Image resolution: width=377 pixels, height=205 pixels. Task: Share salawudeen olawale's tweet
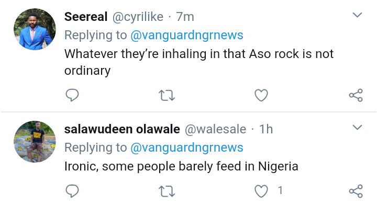(x=356, y=191)
